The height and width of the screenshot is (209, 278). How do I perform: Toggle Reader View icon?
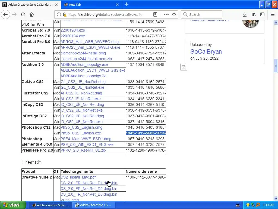click(x=155, y=14)
